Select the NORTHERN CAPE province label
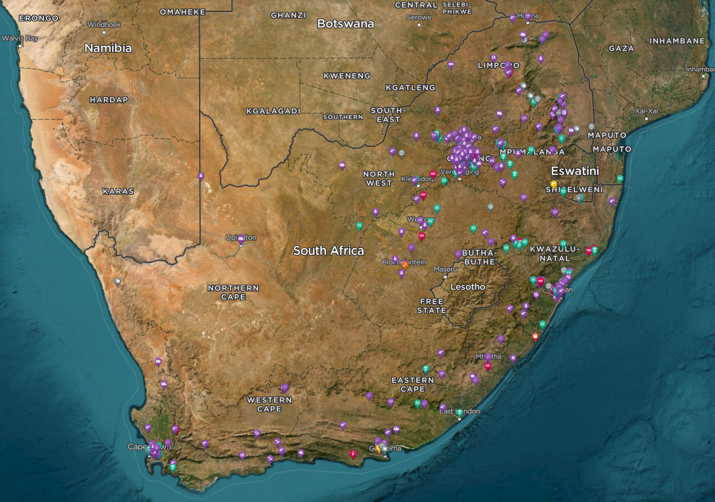The width and height of the screenshot is (715, 502). [233, 292]
